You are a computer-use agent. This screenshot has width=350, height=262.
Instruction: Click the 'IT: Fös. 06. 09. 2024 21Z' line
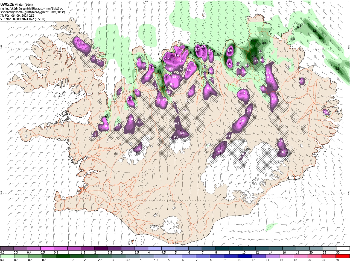17,16
